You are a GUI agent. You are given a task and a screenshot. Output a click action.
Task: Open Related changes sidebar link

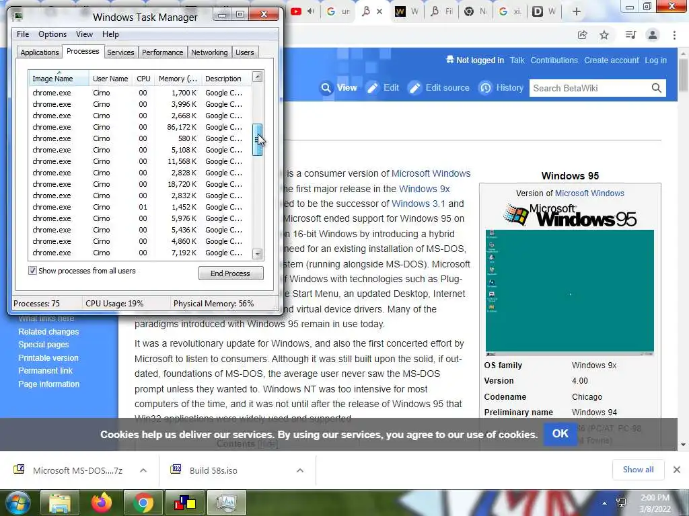pyautogui.click(x=48, y=332)
